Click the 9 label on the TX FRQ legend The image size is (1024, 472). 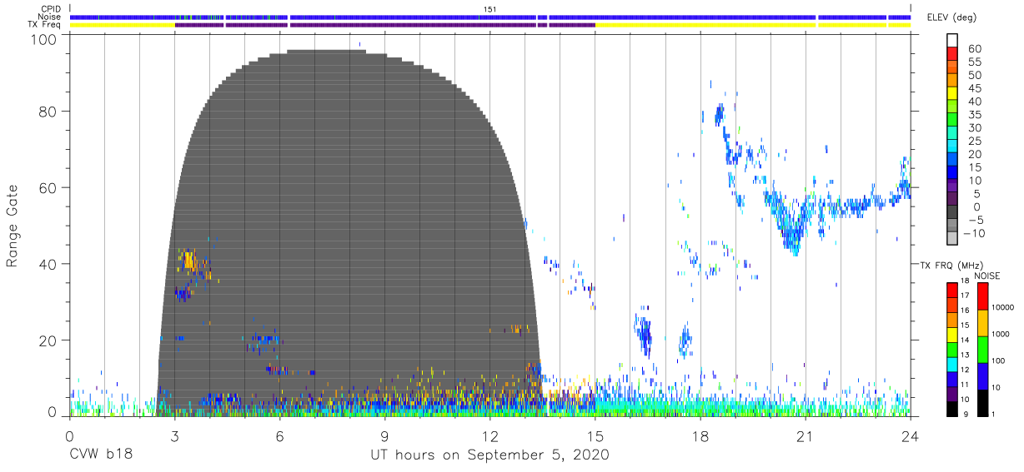pyautogui.click(x=965, y=414)
